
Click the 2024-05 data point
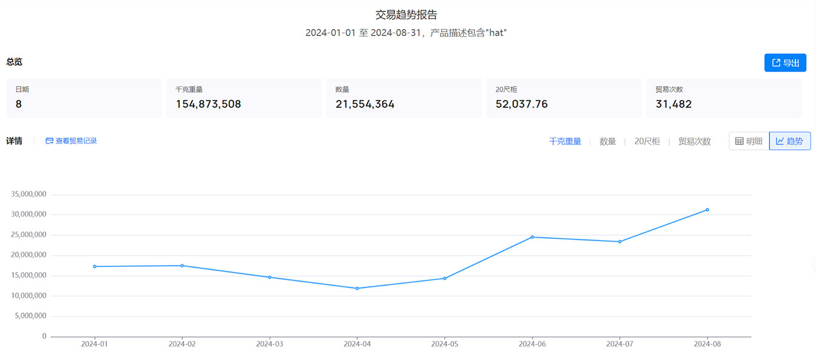445,278
